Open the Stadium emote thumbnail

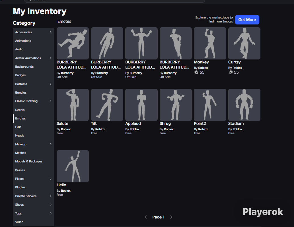click(x=244, y=105)
